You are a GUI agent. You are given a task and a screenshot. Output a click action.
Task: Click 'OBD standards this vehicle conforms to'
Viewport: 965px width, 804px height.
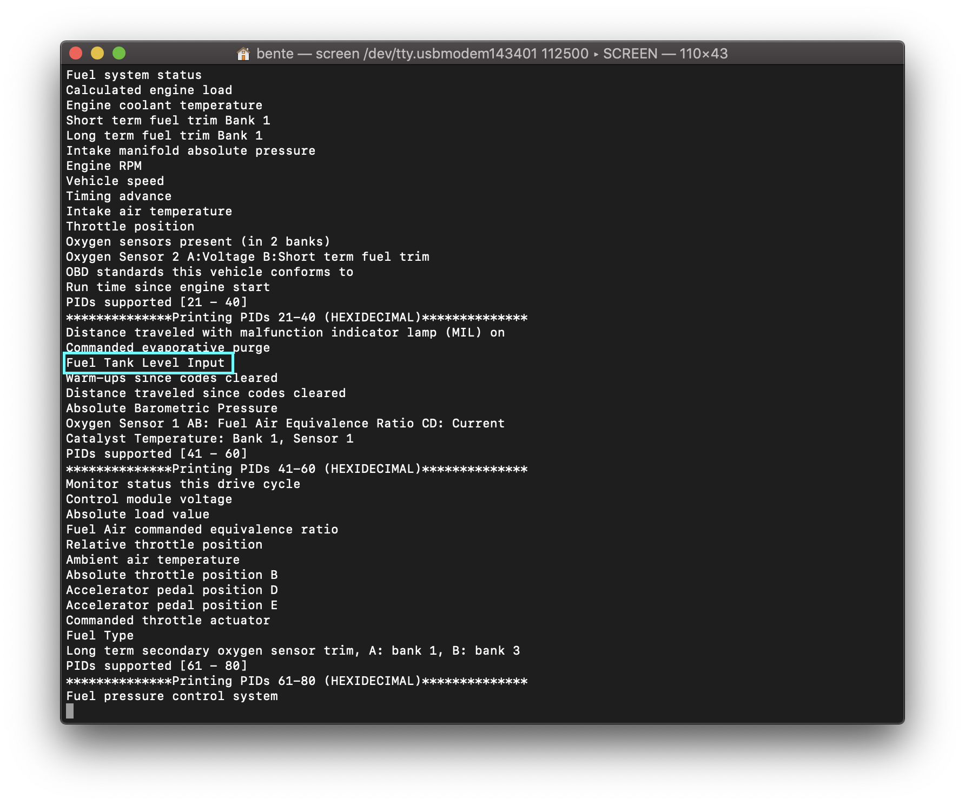(x=209, y=272)
